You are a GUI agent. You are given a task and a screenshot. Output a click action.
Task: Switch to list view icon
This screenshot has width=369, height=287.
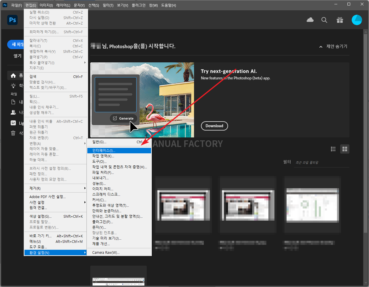[333, 149]
